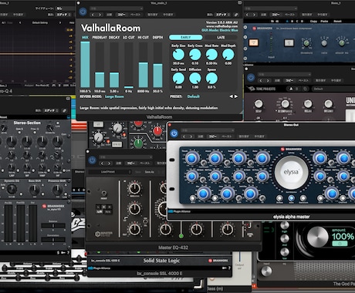This screenshot has height=293, width=355.
Task: Click the elysia center gain reduction dial
Action: point(291,172)
